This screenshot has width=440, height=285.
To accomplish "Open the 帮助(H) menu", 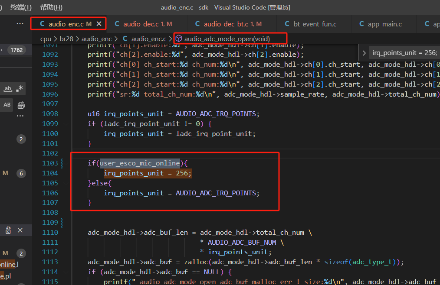I will 51,7.
